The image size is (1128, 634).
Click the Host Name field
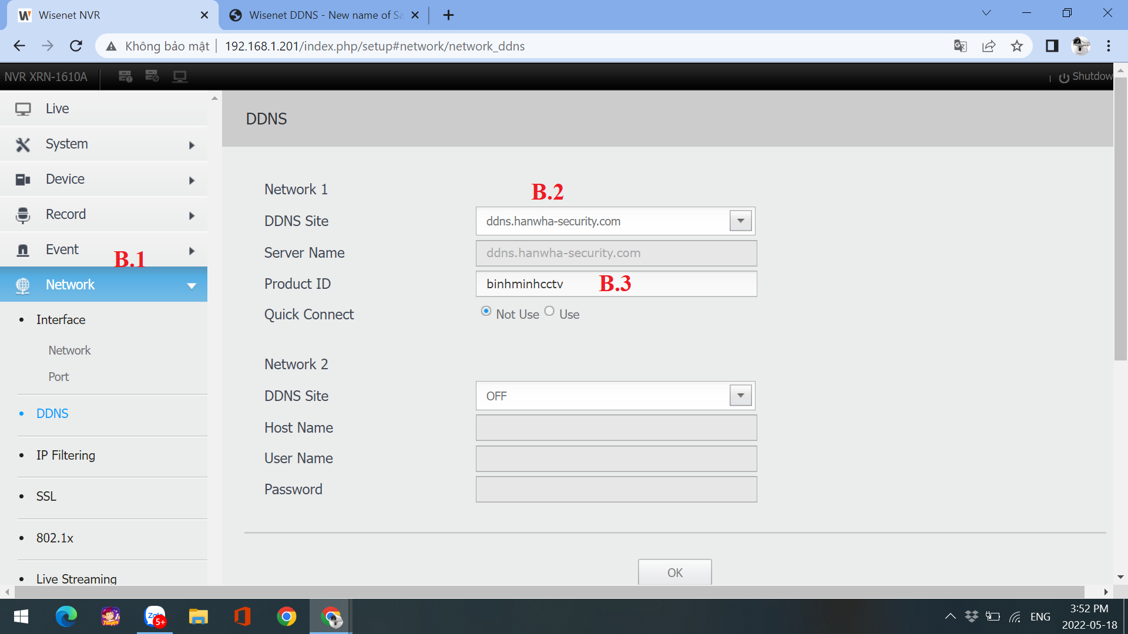[616, 427]
